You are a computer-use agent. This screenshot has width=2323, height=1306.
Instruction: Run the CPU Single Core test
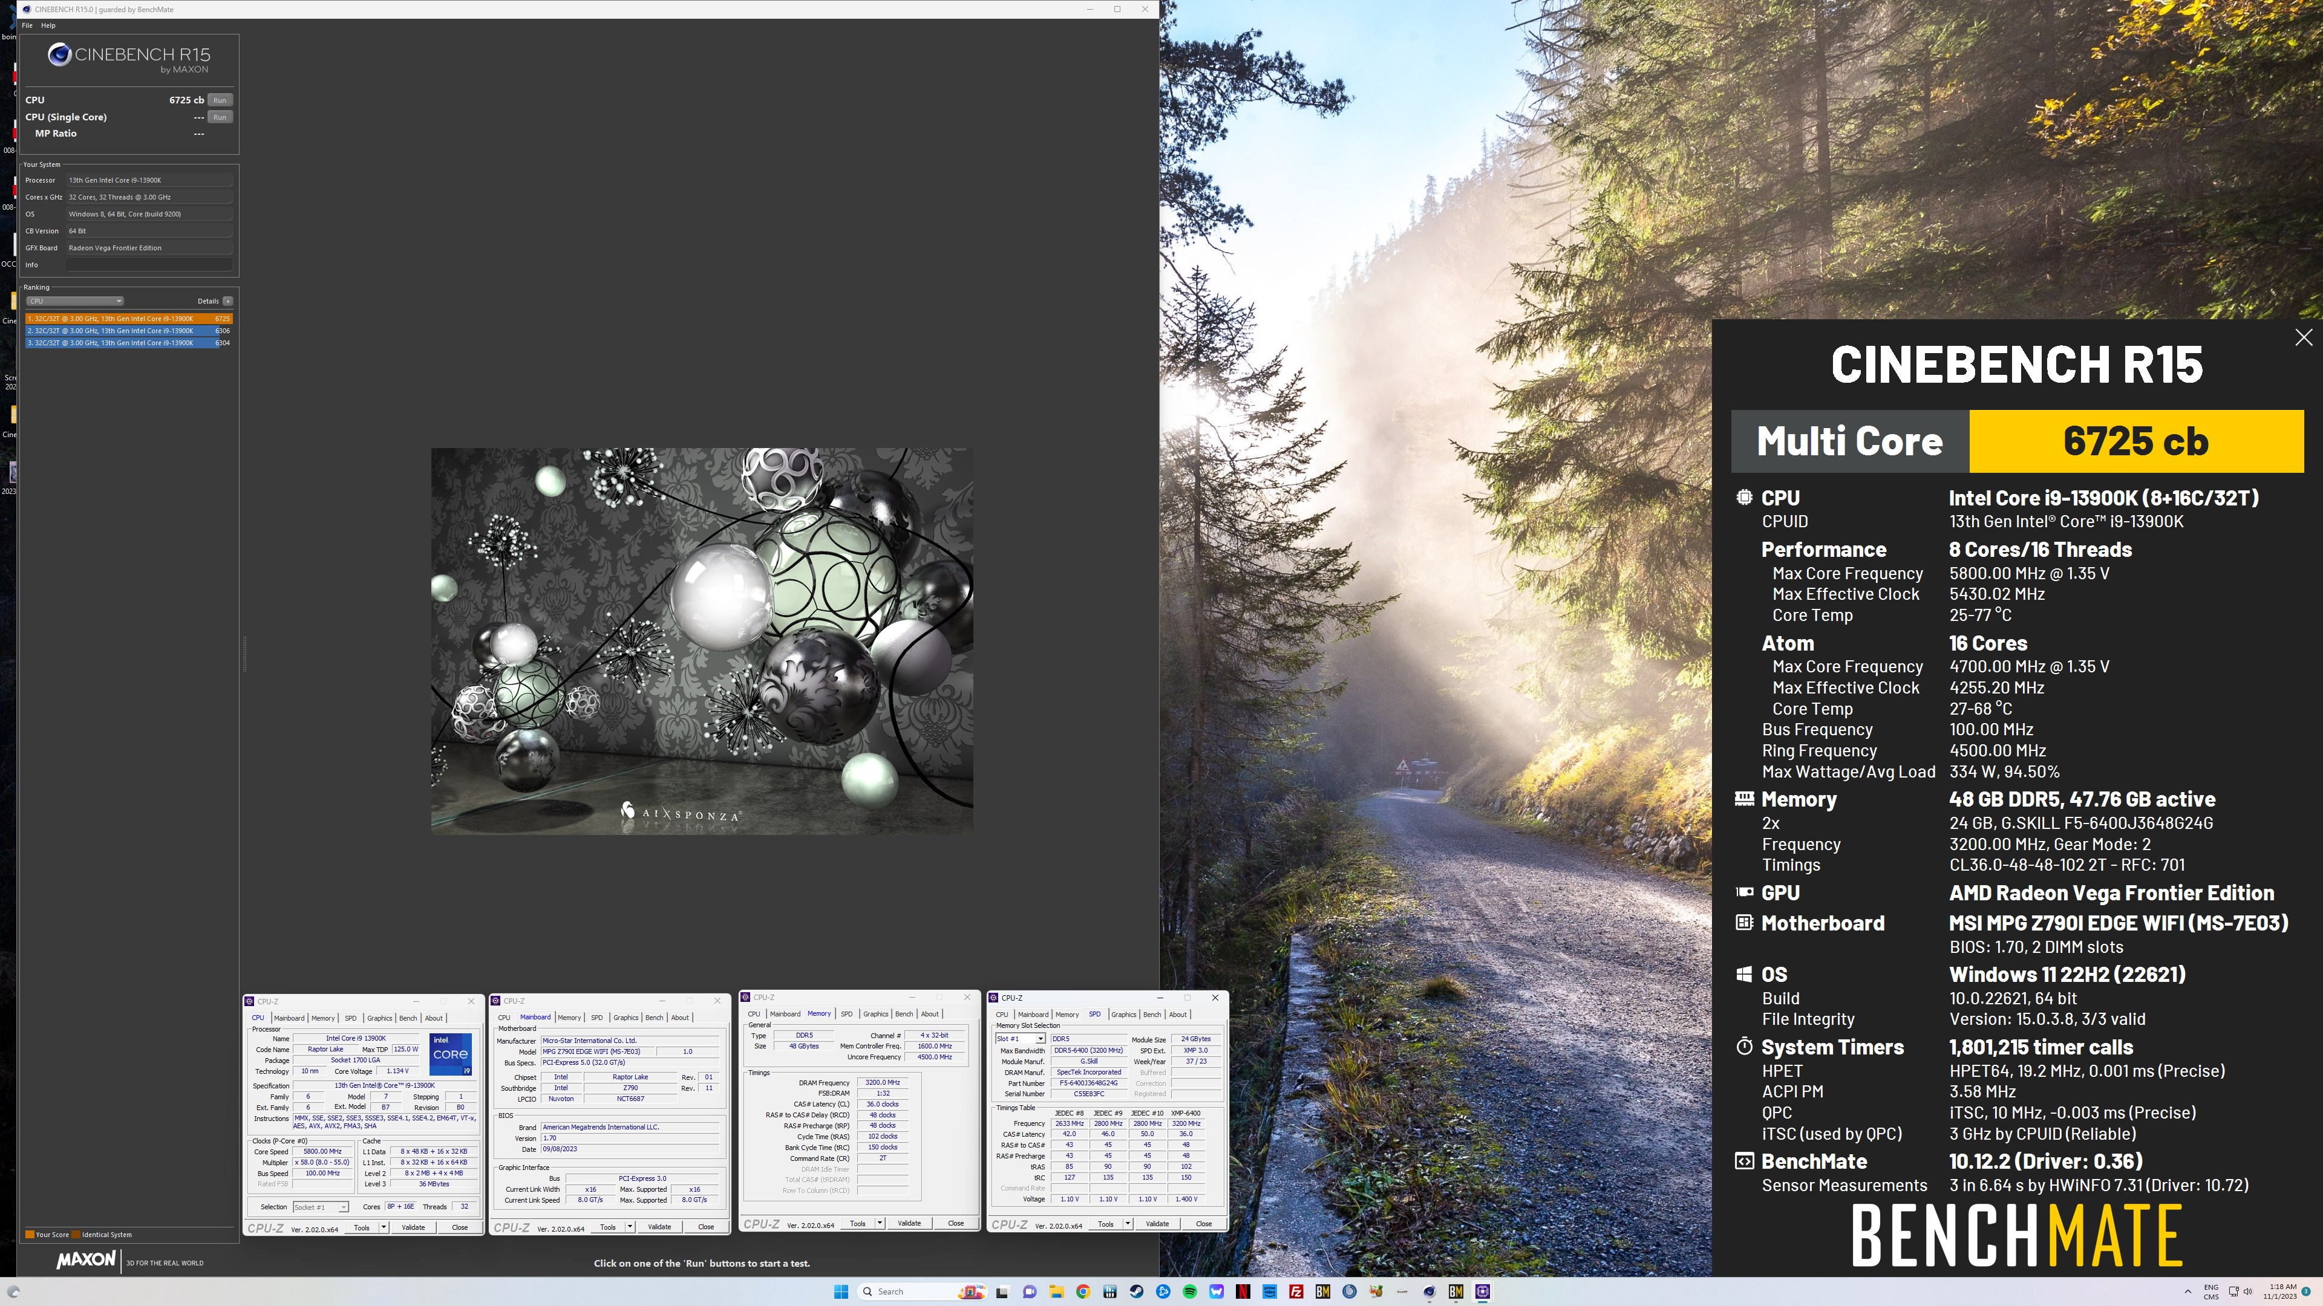219,117
